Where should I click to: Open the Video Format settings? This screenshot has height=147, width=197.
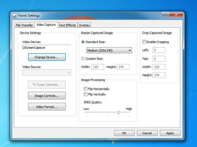(x=47, y=107)
